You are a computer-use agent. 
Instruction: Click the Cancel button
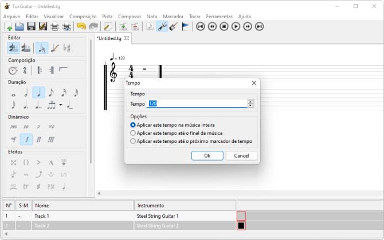pyautogui.click(x=241, y=155)
